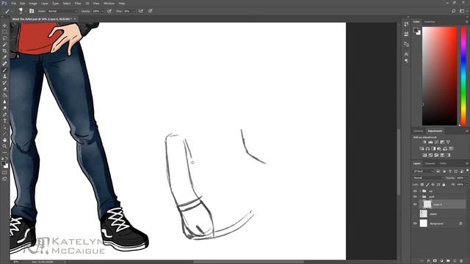This screenshot has height=264, width=470.
Task: Add an Invert adjustment
Action: tap(424, 155)
